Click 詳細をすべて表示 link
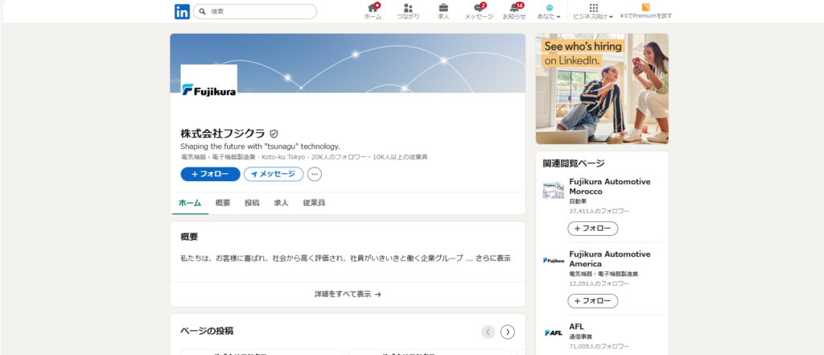Screen dimensions: 824x355 click(x=348, y=294)
